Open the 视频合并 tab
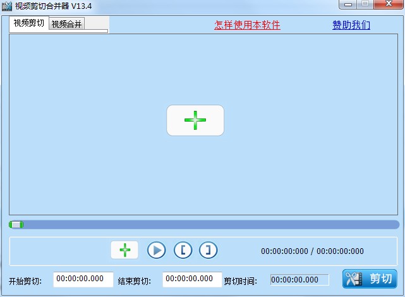Image resolution: width=405 pixels, height=297 pixels. (66, 25)
